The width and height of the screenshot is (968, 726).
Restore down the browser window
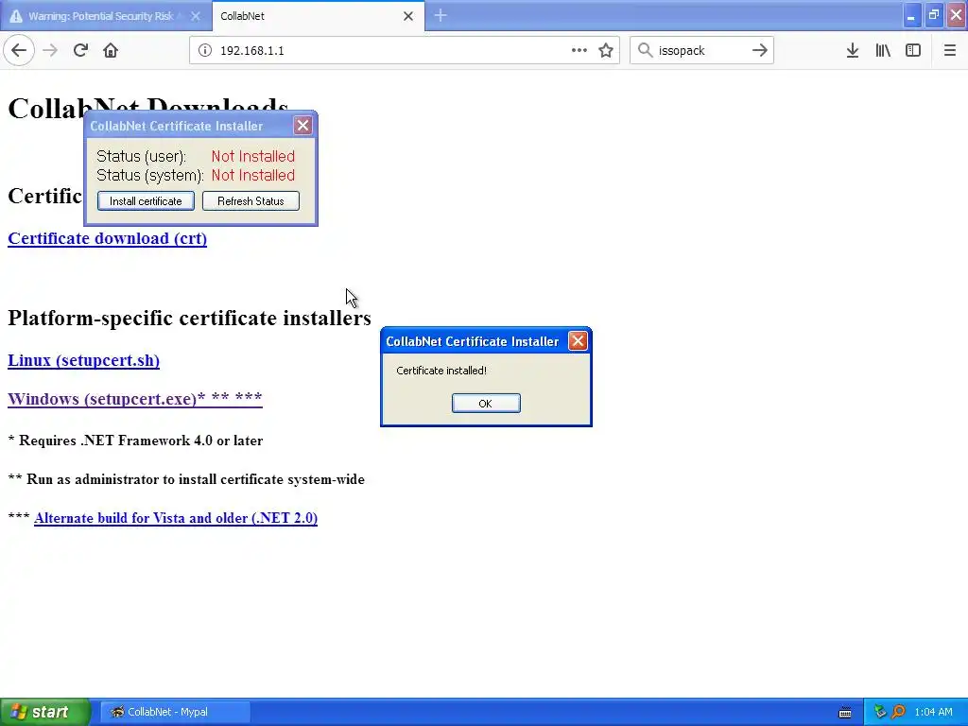pos(934,15)
